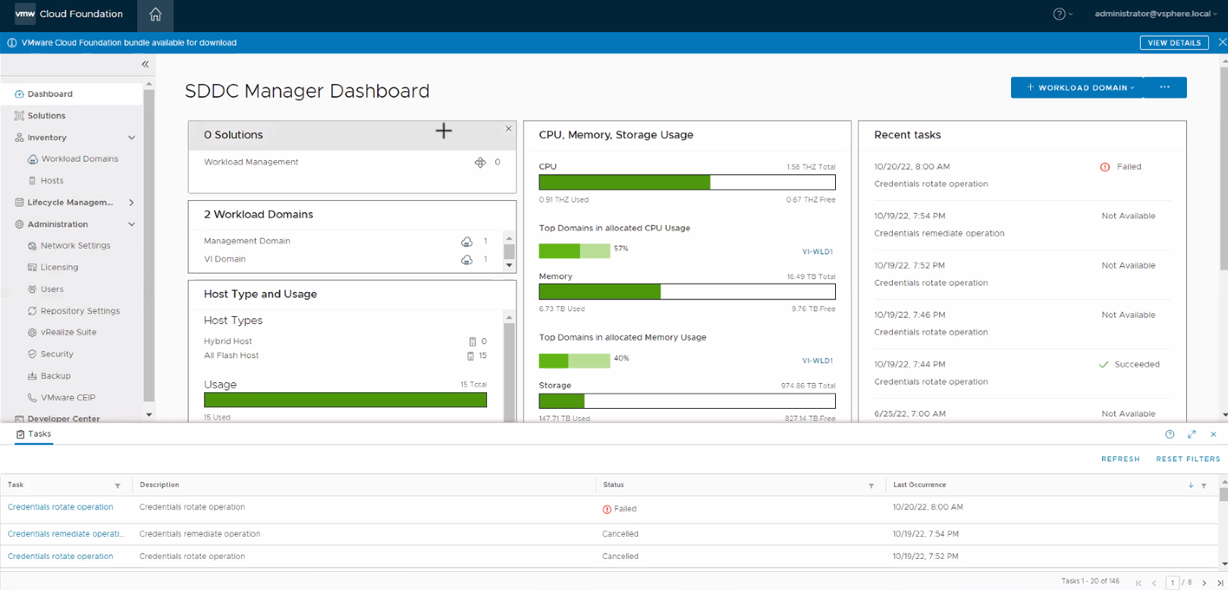This screenshot has height=590, width=1228.
Task: Open the help question mark menu
Action: click(1063, 14)
